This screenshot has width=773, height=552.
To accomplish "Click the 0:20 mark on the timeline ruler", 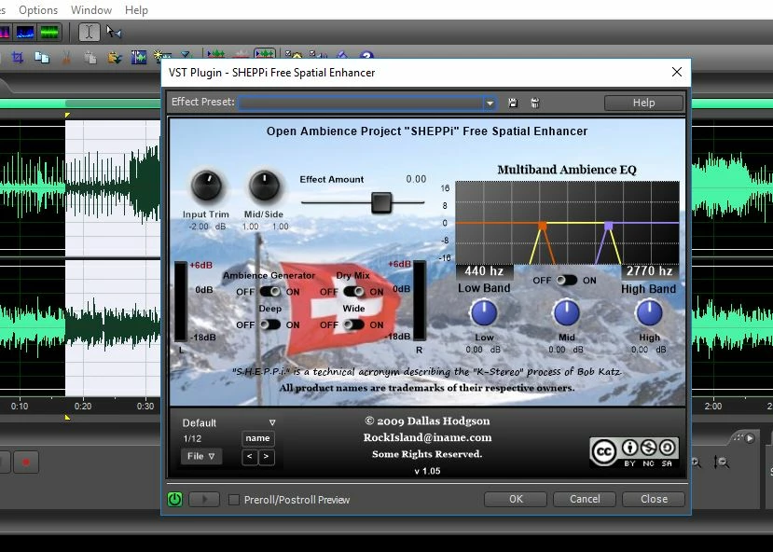I will pyautogui.click(x=83, y=407).
